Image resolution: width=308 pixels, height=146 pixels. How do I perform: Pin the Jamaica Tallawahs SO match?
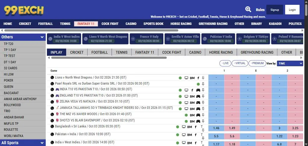(203, 109)
